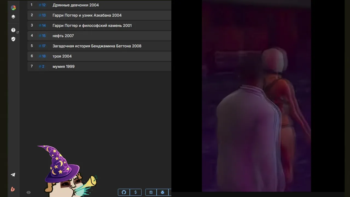
Task: Select row 'Загадочная история Бенджамина Баттона 2008'
Action: pyautogui.click(x=99, y=46)
